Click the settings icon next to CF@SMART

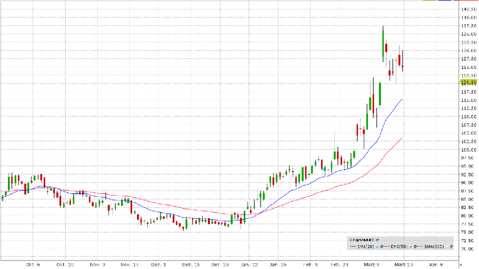coord(377,240)
